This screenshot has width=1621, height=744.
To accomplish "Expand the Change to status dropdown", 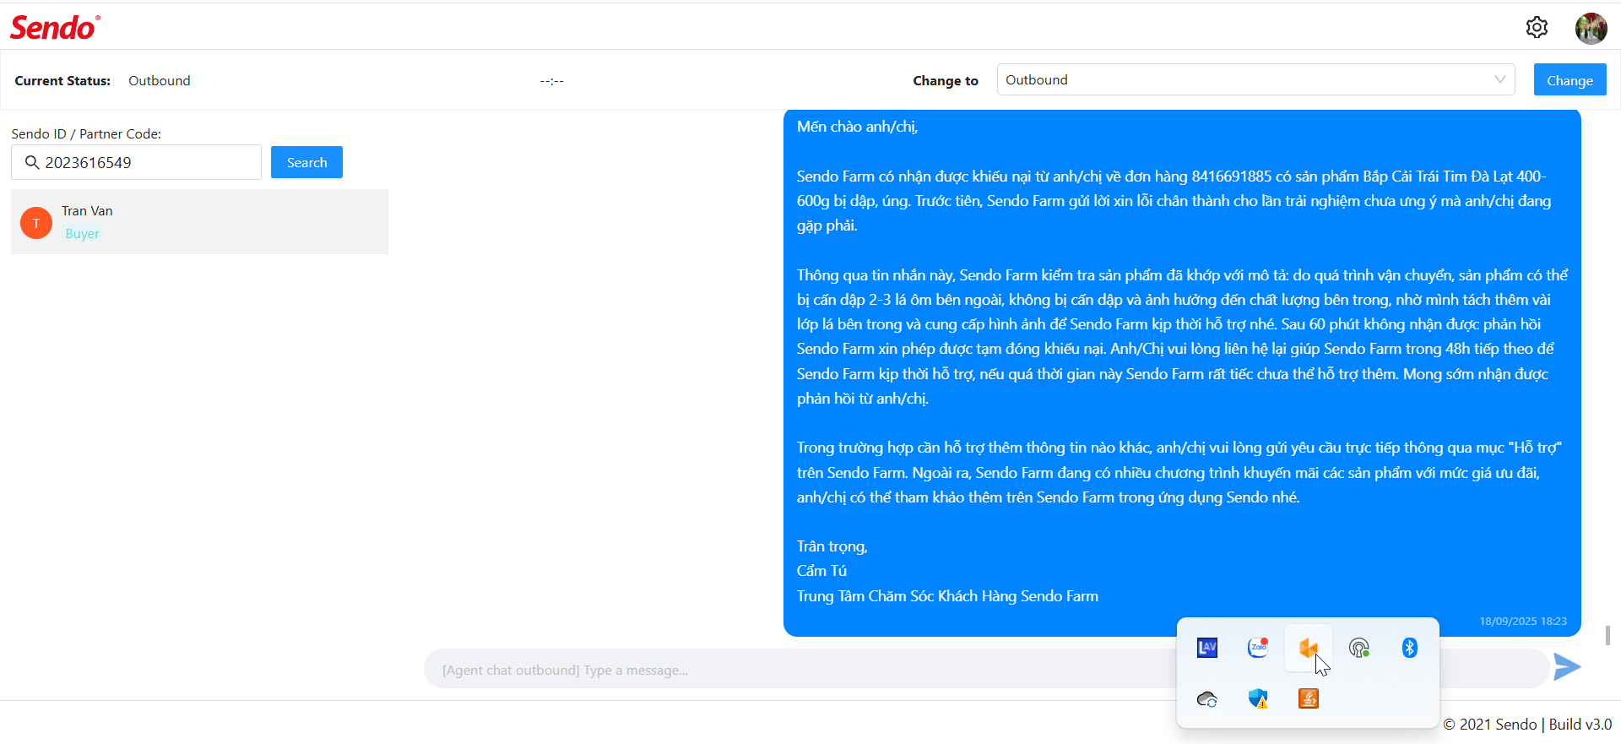I will 1255,79.
